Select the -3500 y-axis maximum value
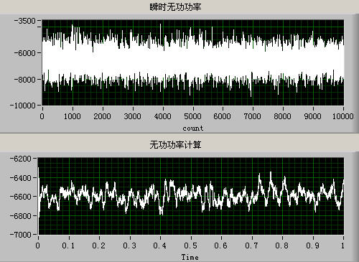The width and height of the screenshot is (359, 262). 25,21
